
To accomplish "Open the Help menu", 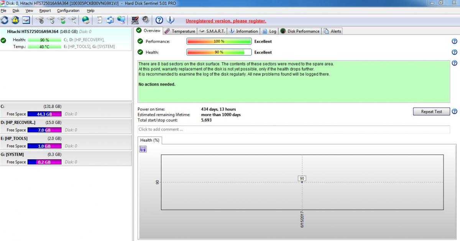I will coord(90,11).
